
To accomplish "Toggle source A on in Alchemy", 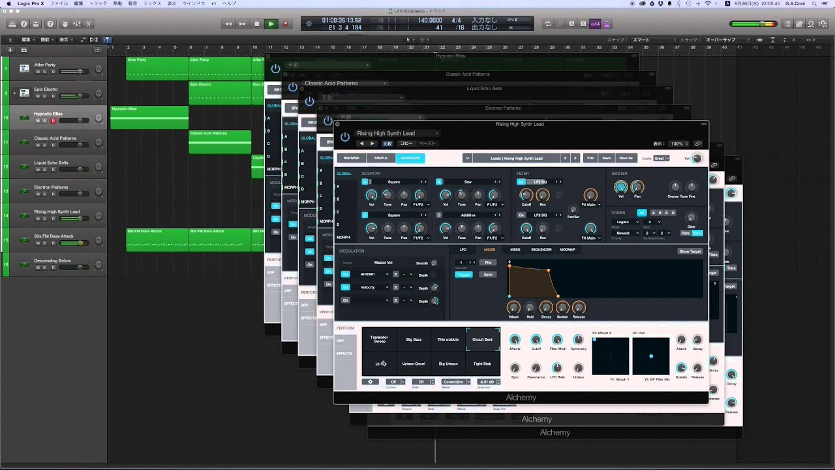I will [365, 181].
